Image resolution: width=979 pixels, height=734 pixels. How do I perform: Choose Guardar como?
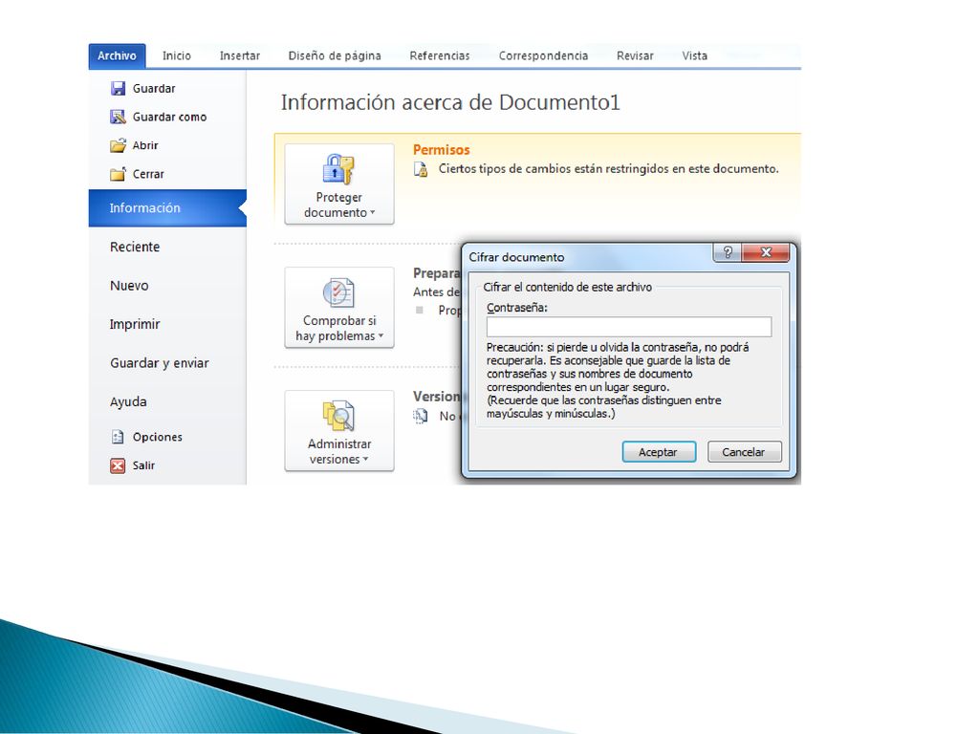(x=169, y=117)
